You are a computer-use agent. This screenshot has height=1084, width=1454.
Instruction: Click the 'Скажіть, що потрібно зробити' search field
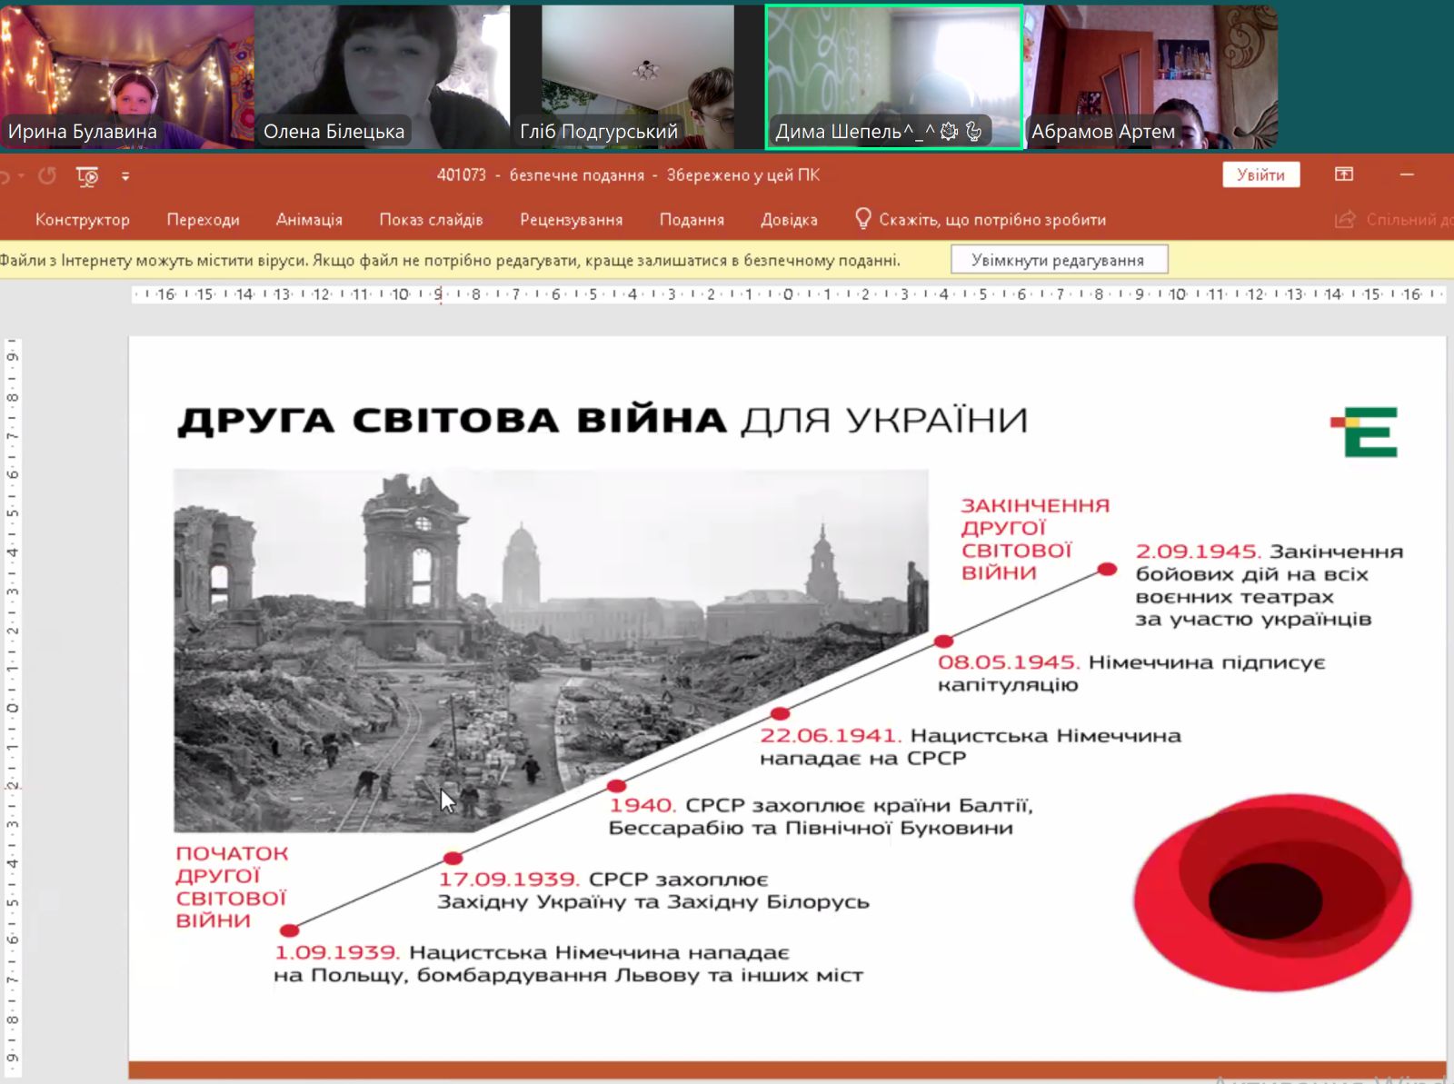pos(992,220)
